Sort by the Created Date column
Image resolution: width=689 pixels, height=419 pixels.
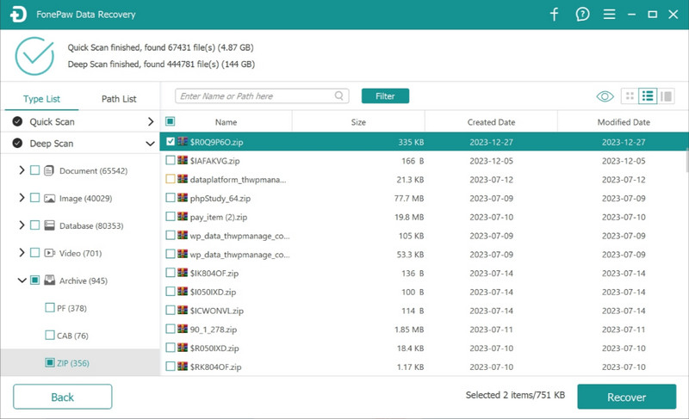(x=491, y=122)
